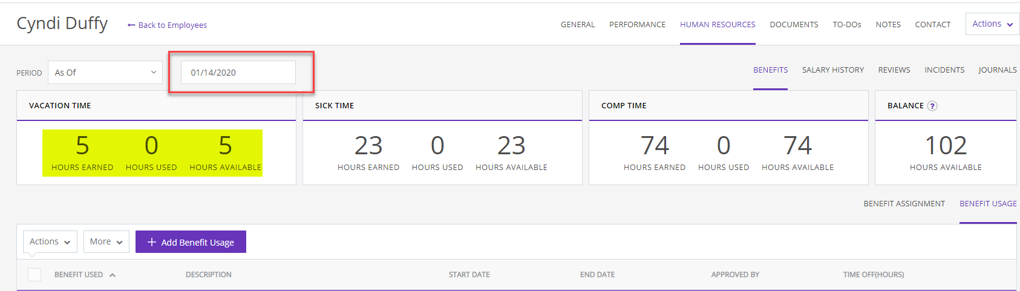Open the Period 'As Of' dropdown
Image resolution: width=1020 pixels, height=291 pixels.
tap(105, 73)
